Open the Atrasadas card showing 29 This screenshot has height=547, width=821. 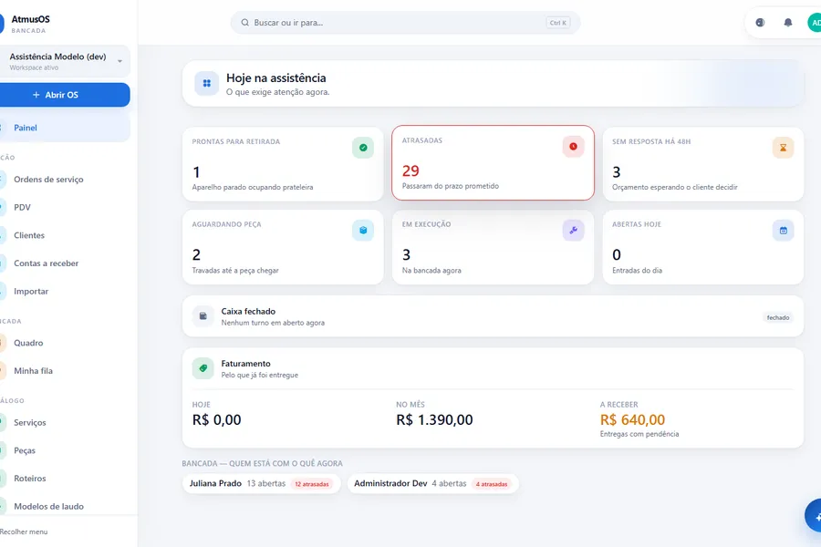pyautogui.click(x=493, y=163)
